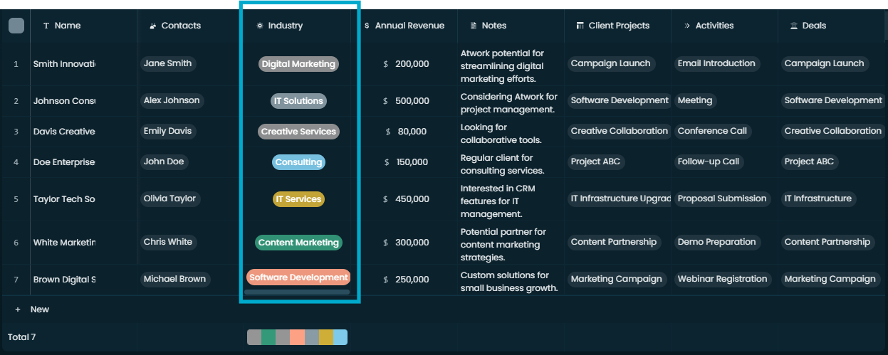Click the Industry summary color bar
This screenshot has width=888, height=355.
coord(297,337)
